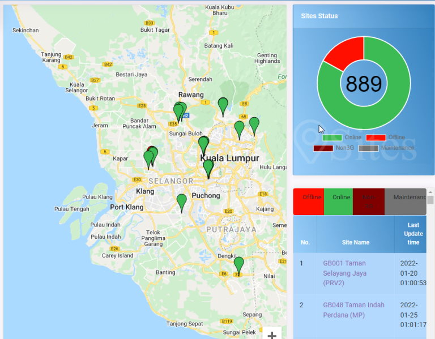Image resolution: width=435 pixels, height=339 pixels.
Task: Toggle the Offline legend item in chart
Action: tap(376, 138)
